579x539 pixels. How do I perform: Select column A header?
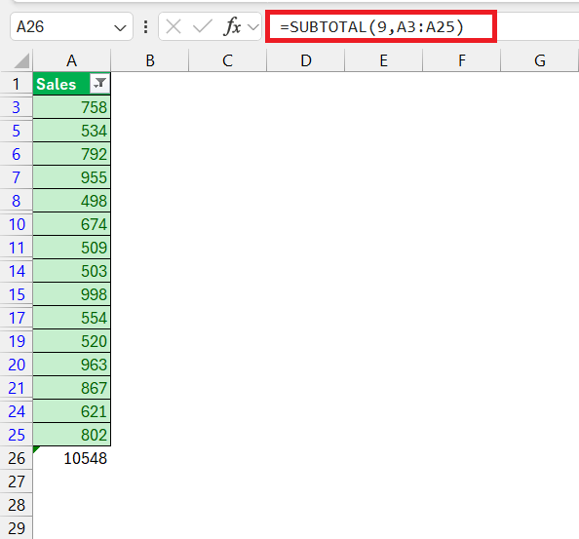[71, 60]
